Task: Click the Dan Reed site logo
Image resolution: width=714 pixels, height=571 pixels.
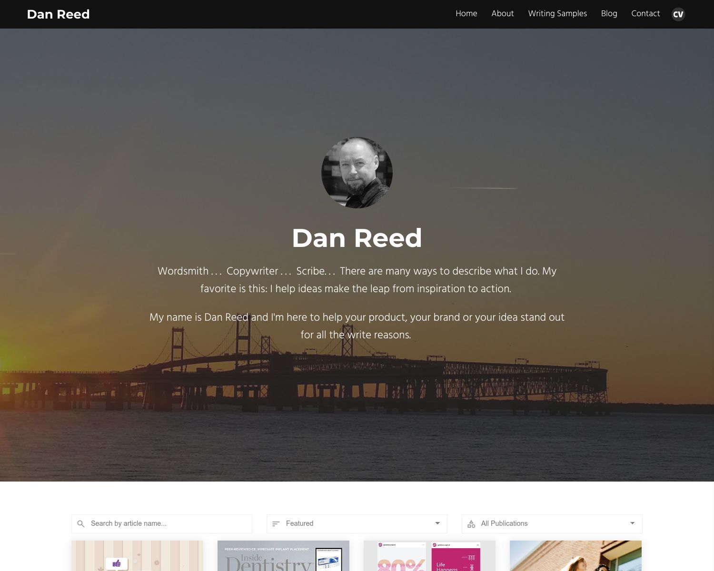Action: pos(58,14)
